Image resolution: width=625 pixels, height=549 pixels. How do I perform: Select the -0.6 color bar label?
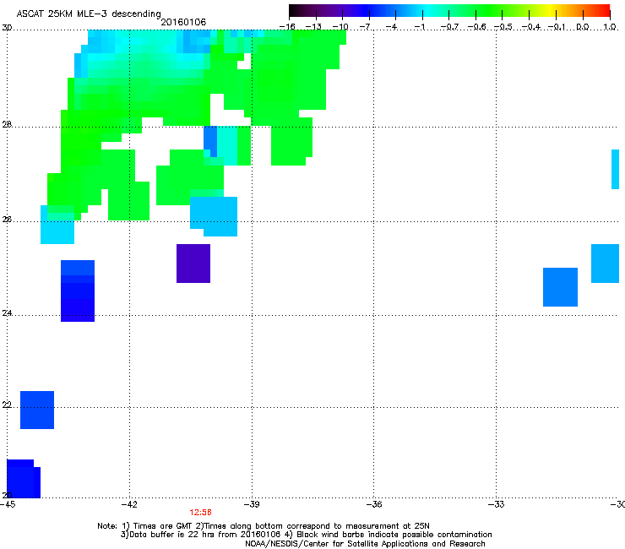[476, 27]
